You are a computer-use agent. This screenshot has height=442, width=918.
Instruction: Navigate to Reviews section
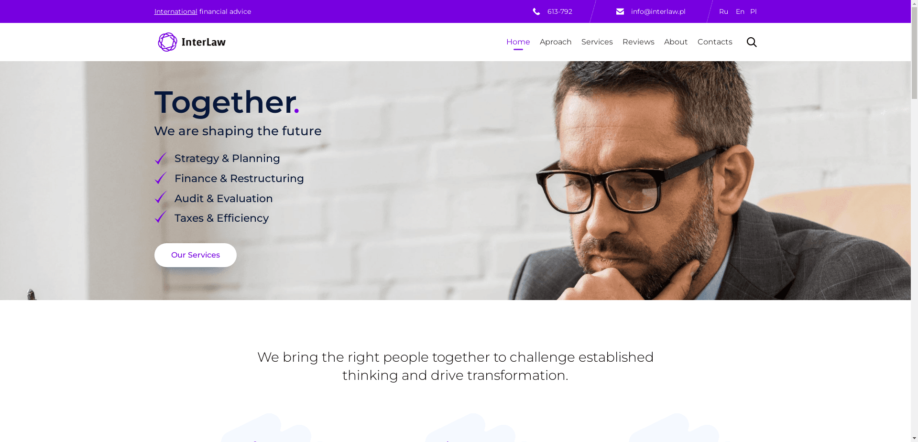pos(638,42)
